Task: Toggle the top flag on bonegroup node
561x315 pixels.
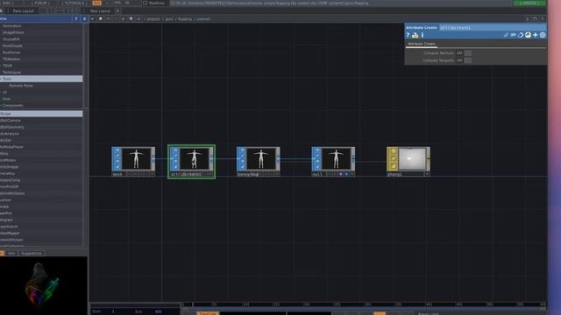Action: tap(242, 150)
